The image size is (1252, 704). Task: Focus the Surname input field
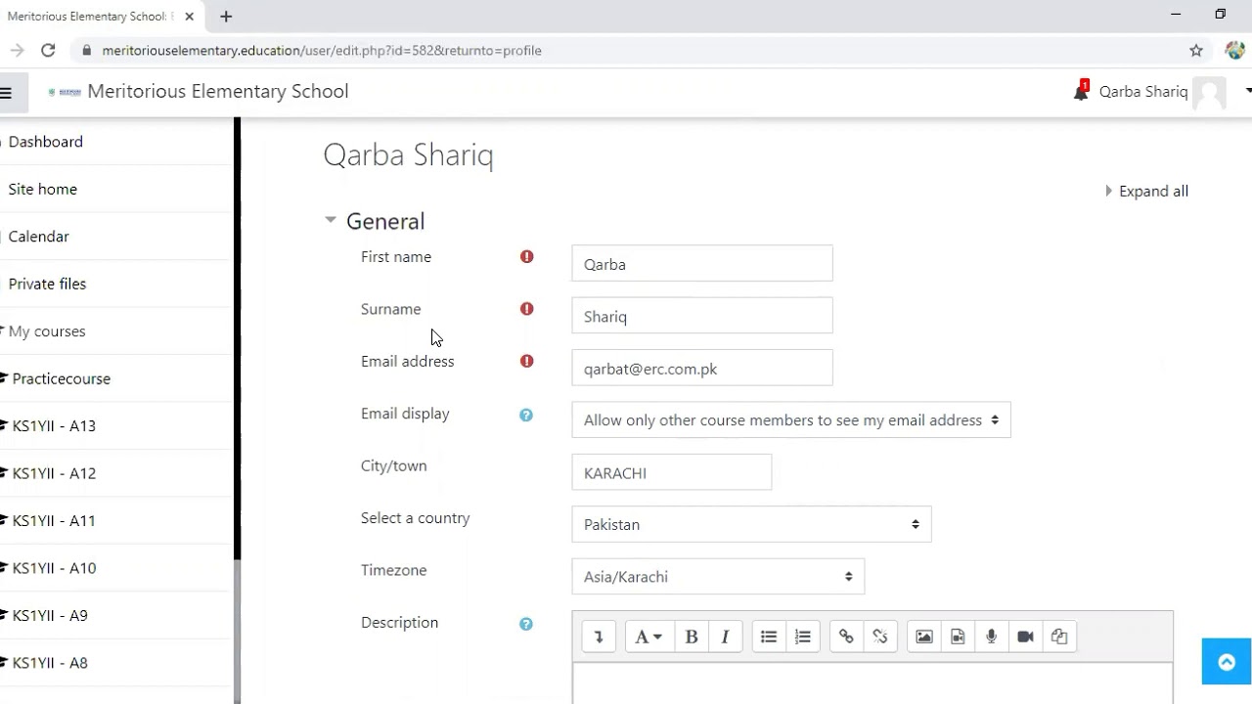[x=702, y=317]
